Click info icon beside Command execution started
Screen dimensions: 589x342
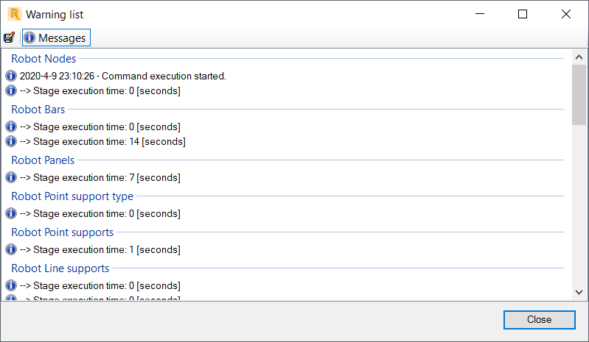[11, 76]
